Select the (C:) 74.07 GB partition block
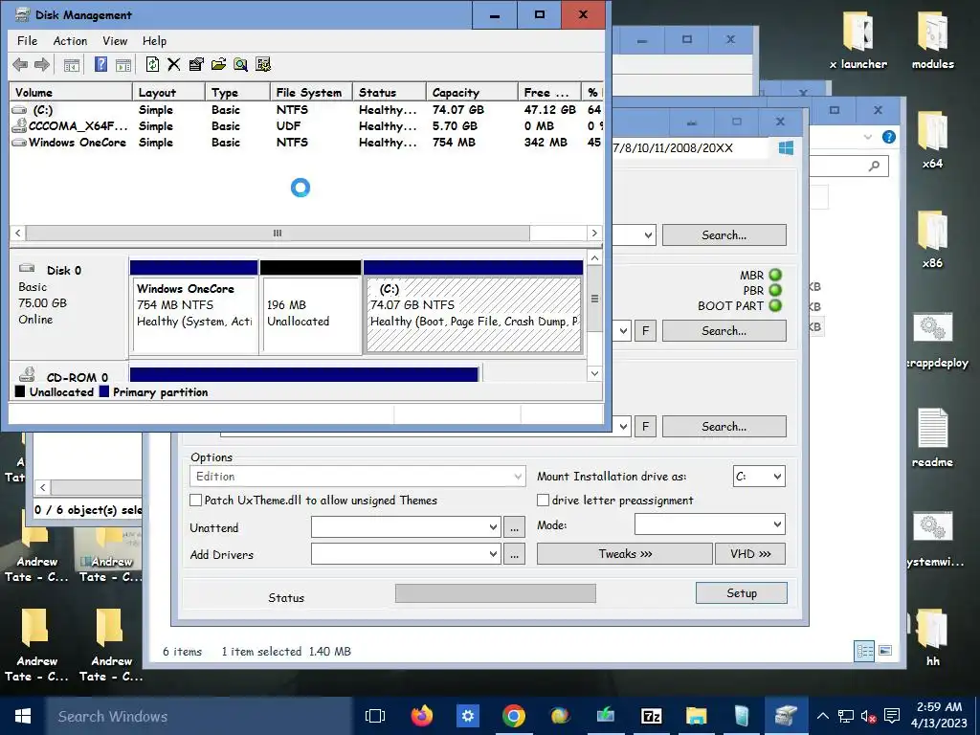Screen dimensions: 980x735 coord(473,307)
